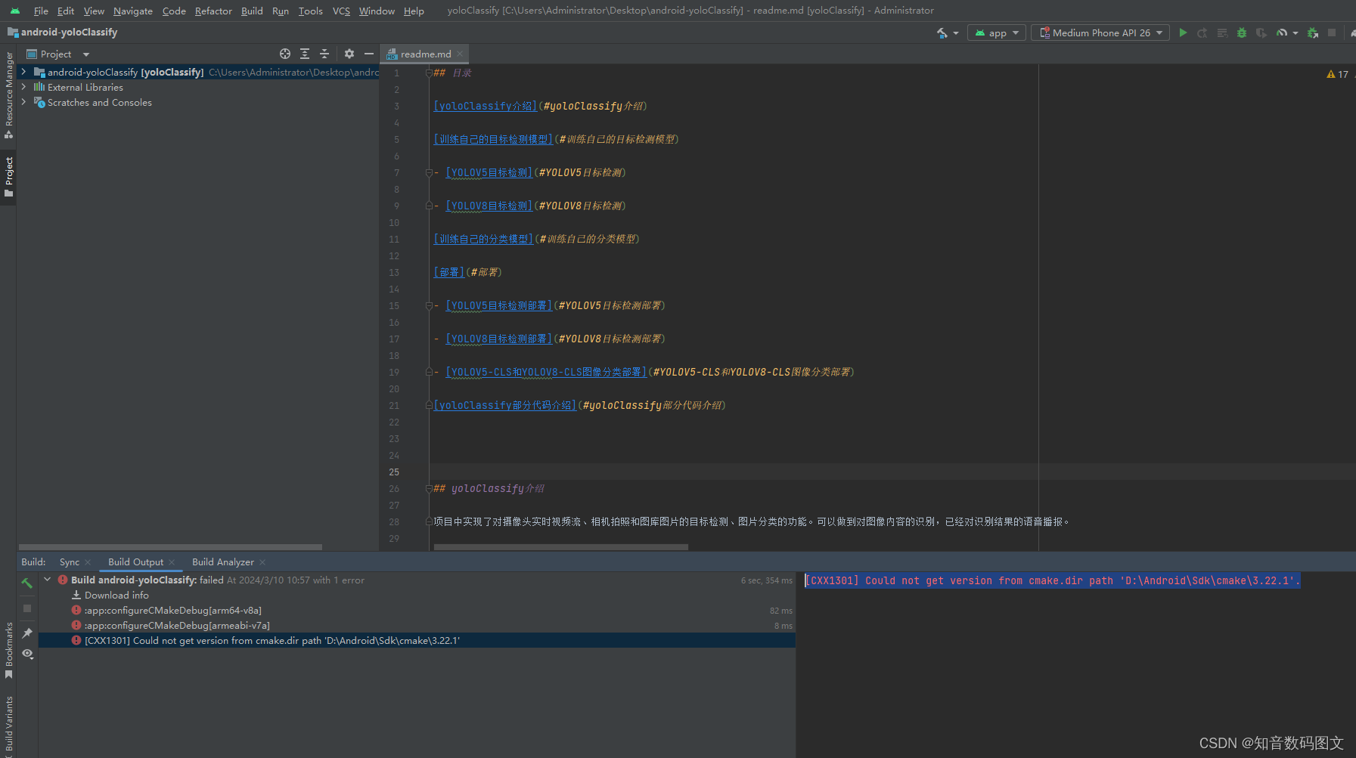This screenshot has height=758, width=1356.
Task: Start debugging with the bug icon
Action: pos(1242,32)
